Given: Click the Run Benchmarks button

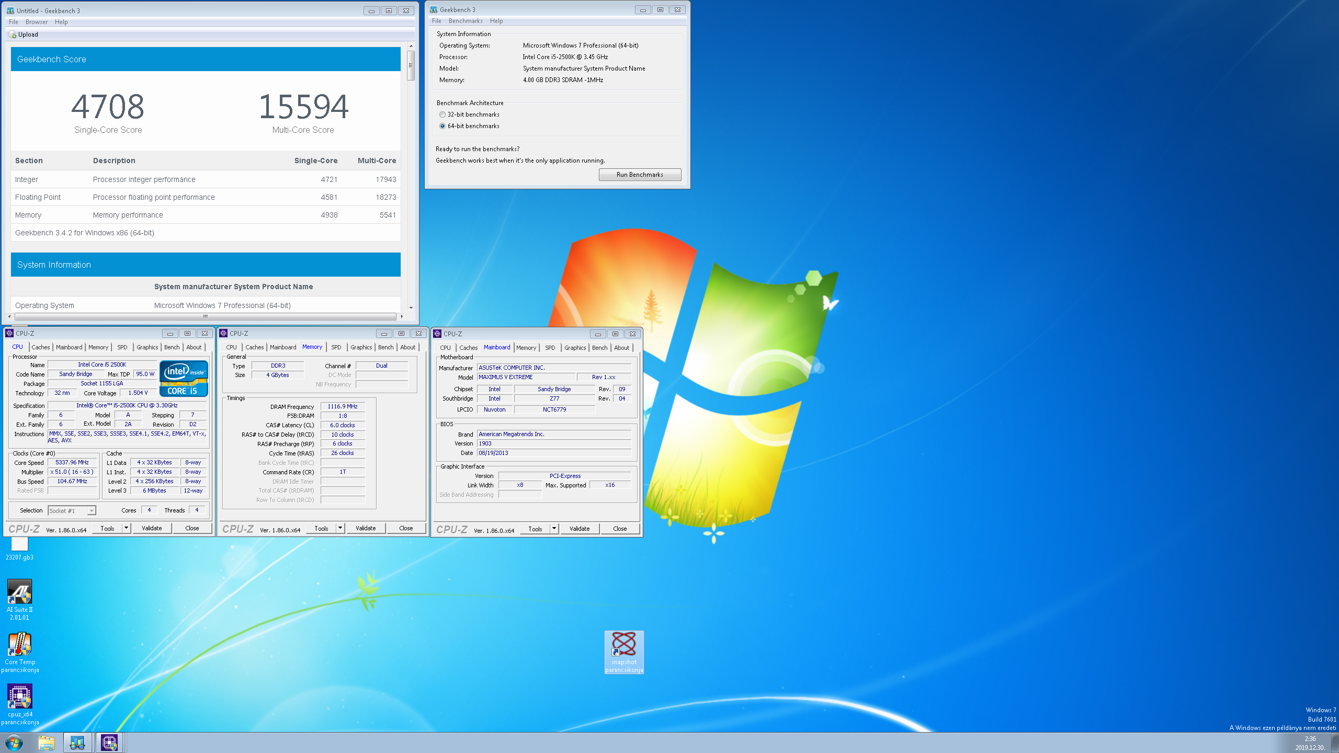Looking at the screenshot, I should pos(640,175).
